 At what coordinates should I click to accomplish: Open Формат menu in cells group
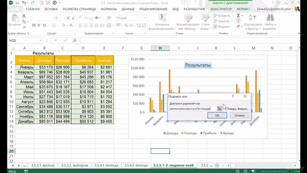(223, 26)
